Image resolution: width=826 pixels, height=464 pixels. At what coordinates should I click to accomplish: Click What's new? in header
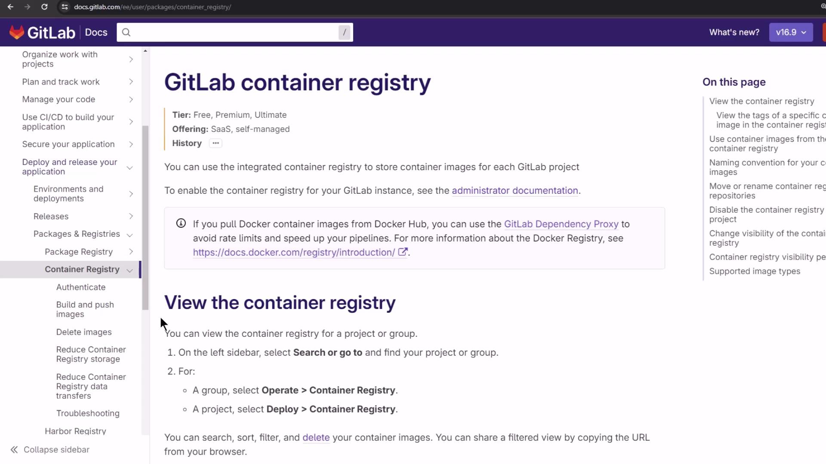(x=734, y=32)
